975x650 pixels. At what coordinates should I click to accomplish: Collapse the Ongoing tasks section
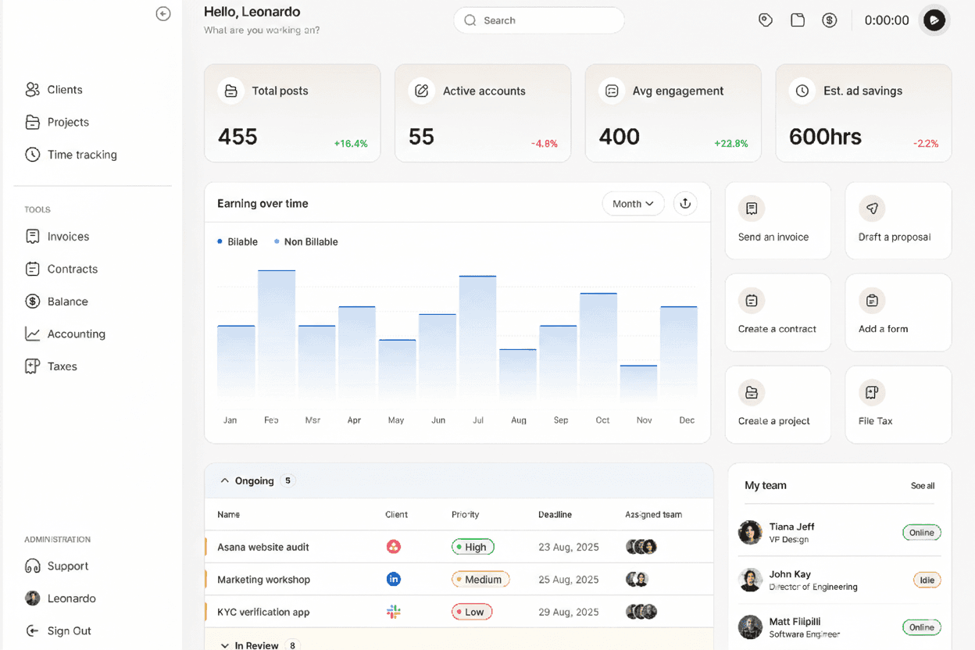pyautogui.click(x=225, y=480)
